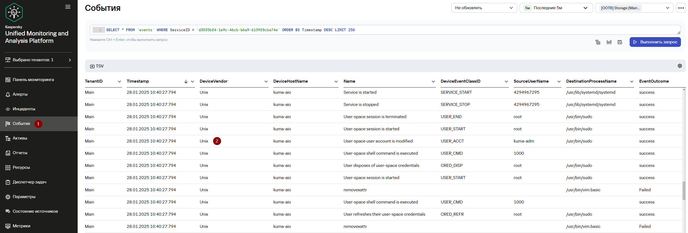
Task: Click the Kaspersky logo icon
Action: point(14,12)
